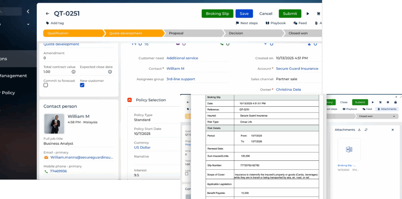Click the green Broking Slip button
The width and height of the screenshot is (402, 199).
[x=217, y=14]
